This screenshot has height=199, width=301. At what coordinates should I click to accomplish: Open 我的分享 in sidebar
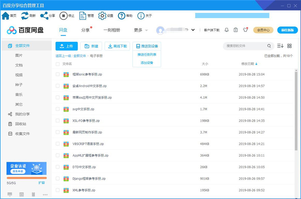[19, 114]
